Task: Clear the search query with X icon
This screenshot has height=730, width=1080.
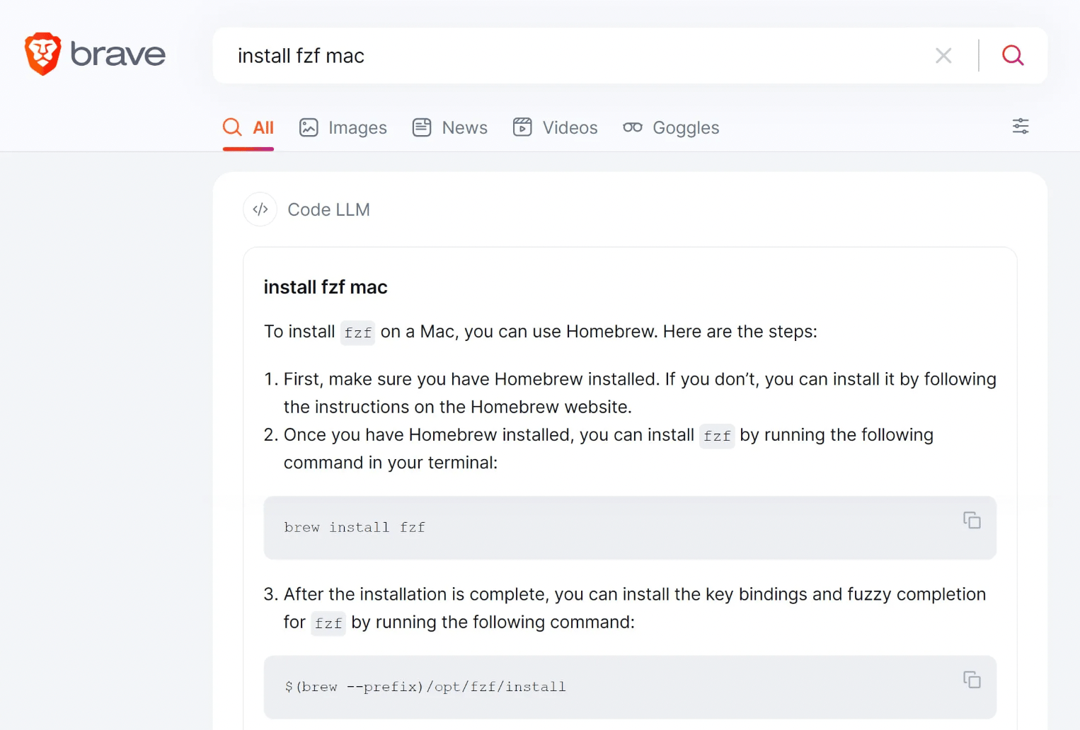Action: 943,56
